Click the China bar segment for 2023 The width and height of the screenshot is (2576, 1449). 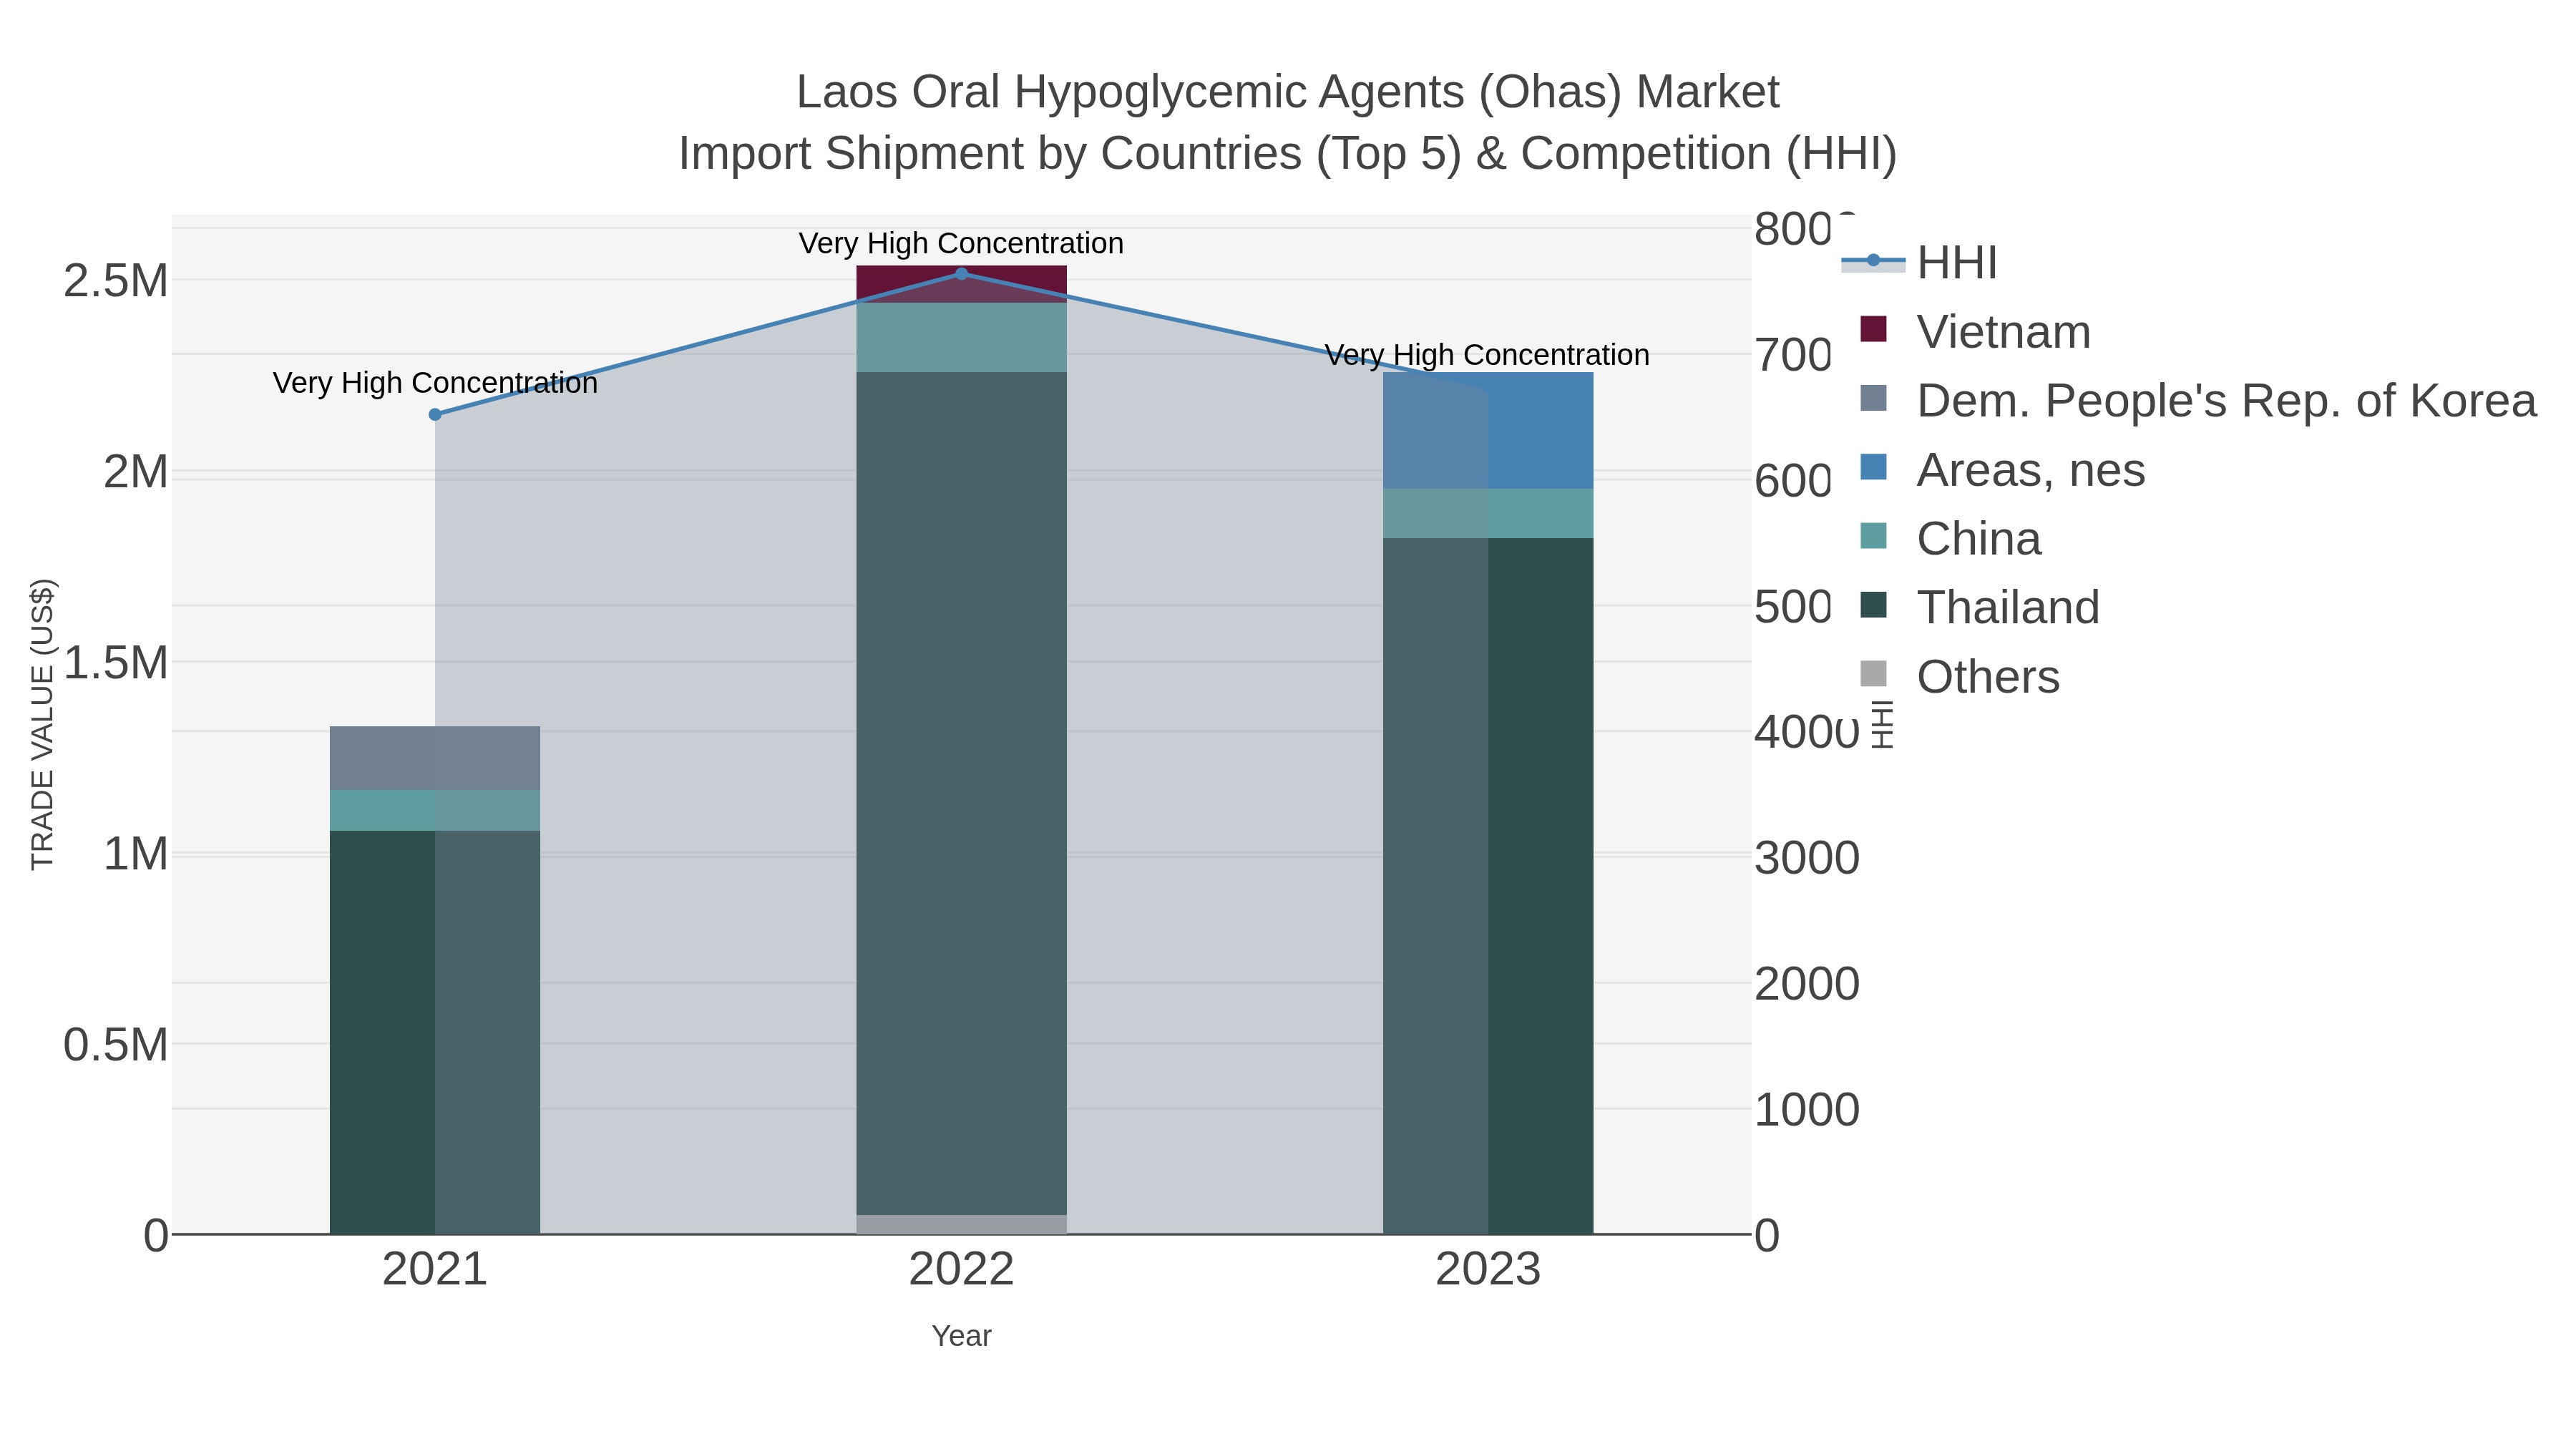click(1488, 513)
